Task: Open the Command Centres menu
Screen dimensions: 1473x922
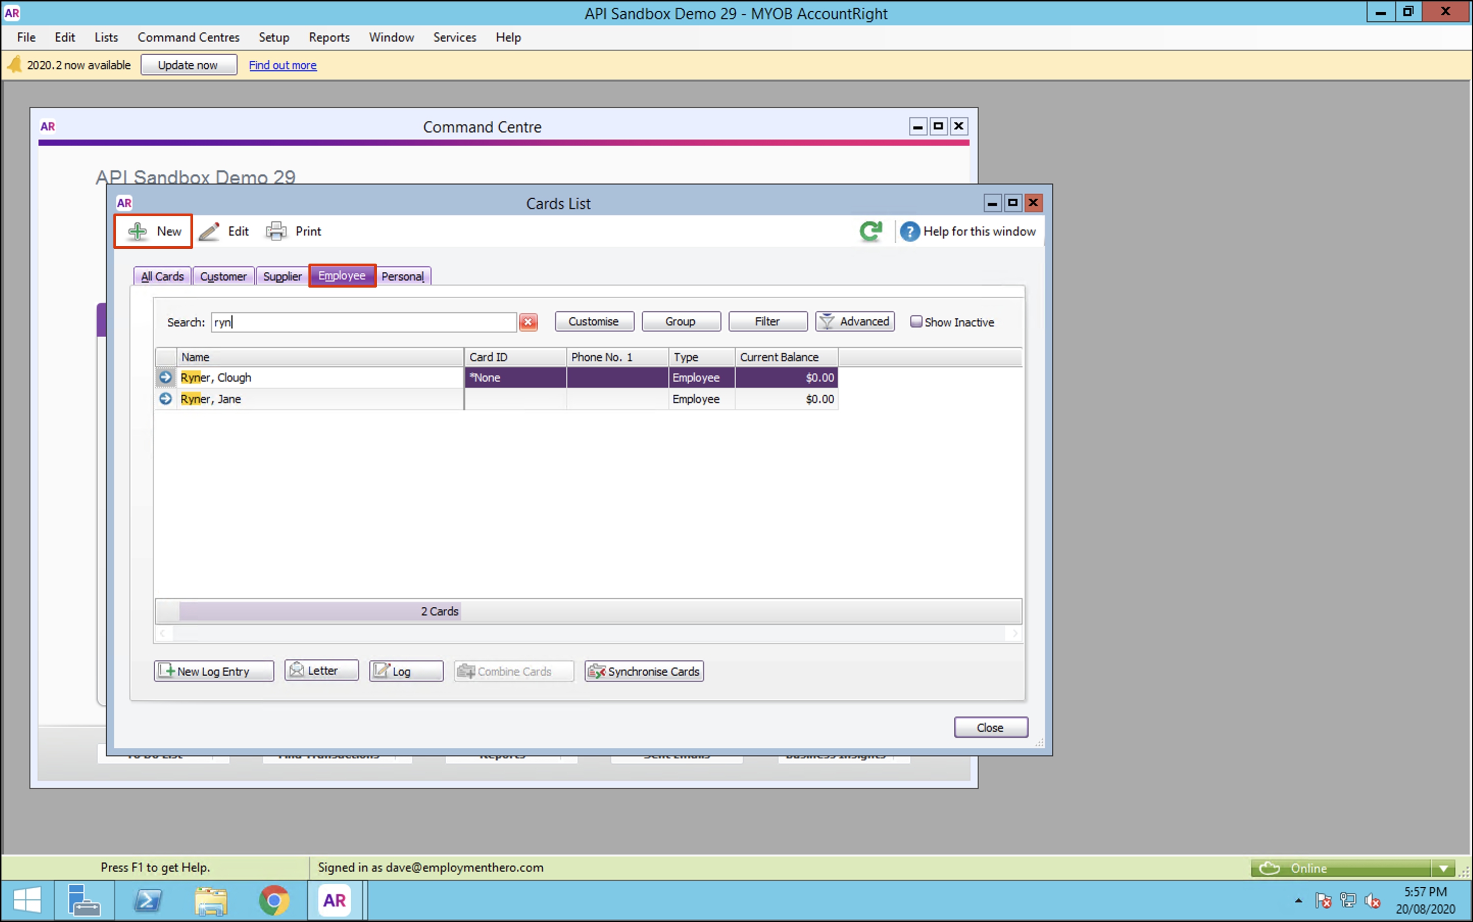Action: 188,37
